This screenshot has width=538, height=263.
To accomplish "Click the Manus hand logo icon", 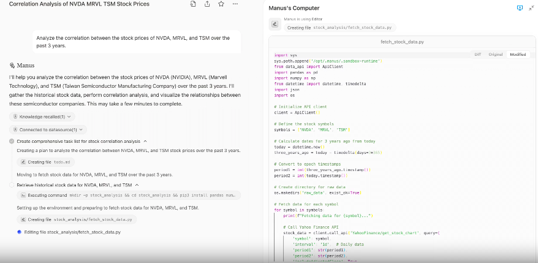I will pyautogui.click(x=12, y=65).
